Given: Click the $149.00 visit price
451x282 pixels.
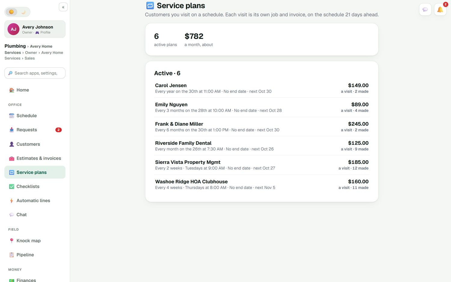Looking at the screenshot, I should (x=358, y=85).
